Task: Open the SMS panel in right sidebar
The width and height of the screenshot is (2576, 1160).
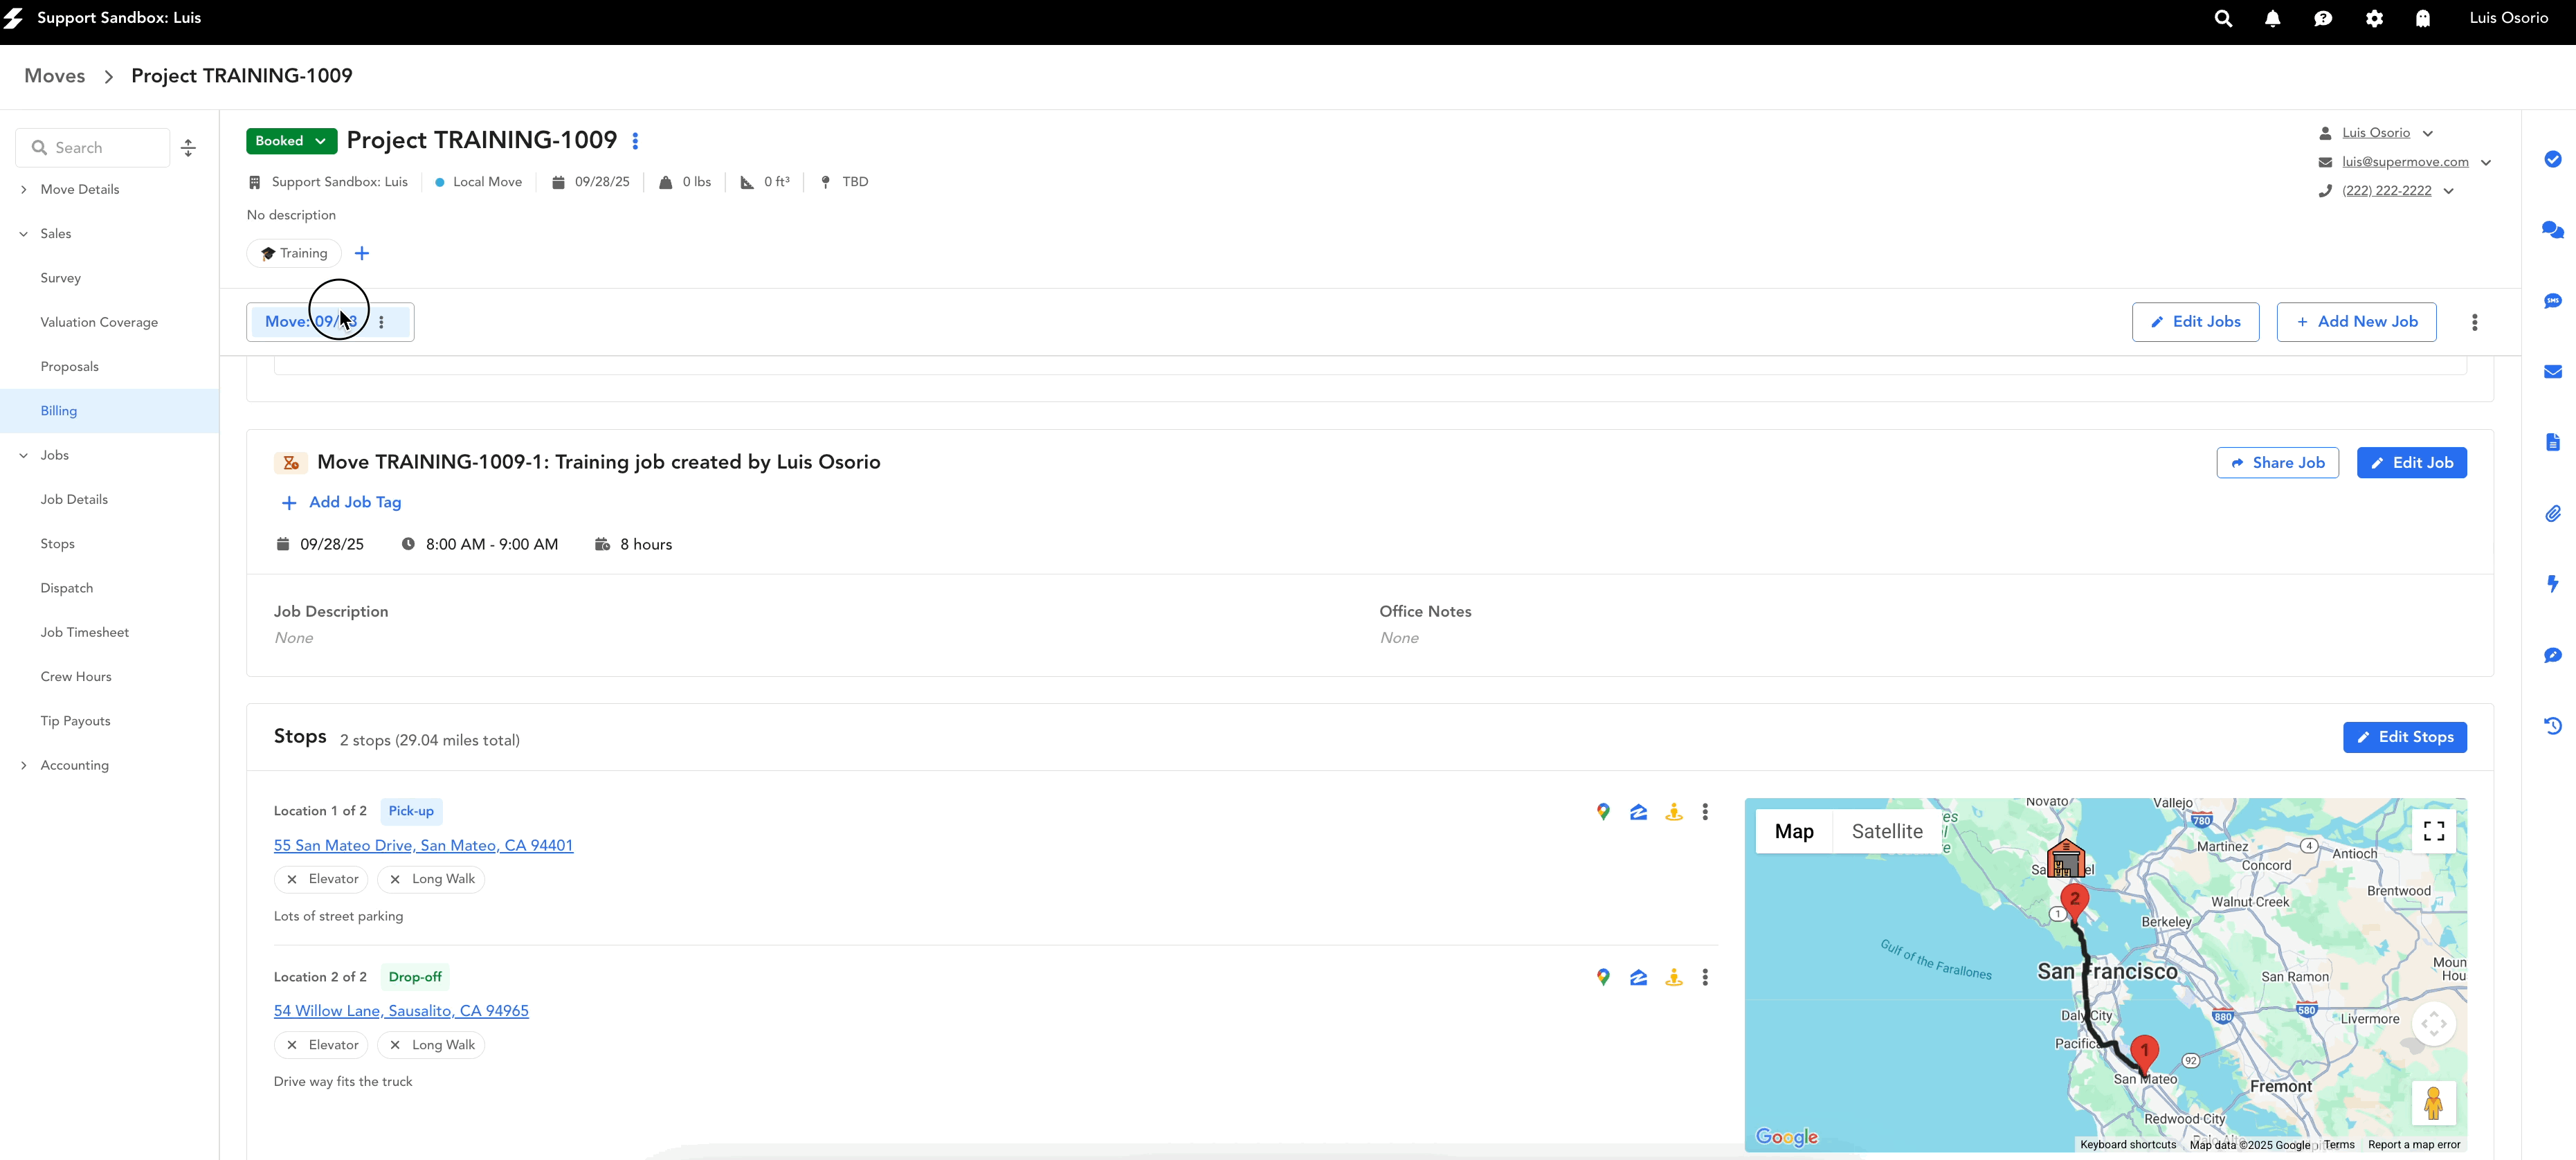Action: tap(2552, 301)
